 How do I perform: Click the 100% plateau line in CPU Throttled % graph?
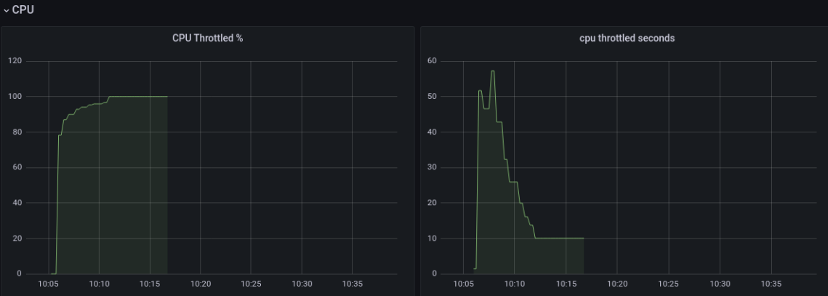point(138,96)
